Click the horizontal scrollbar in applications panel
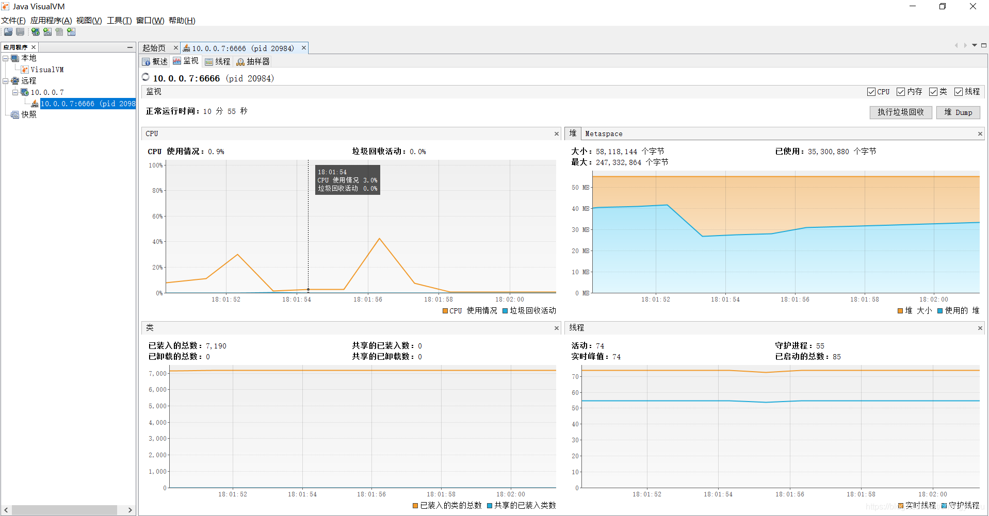 (x=64, y=510)
